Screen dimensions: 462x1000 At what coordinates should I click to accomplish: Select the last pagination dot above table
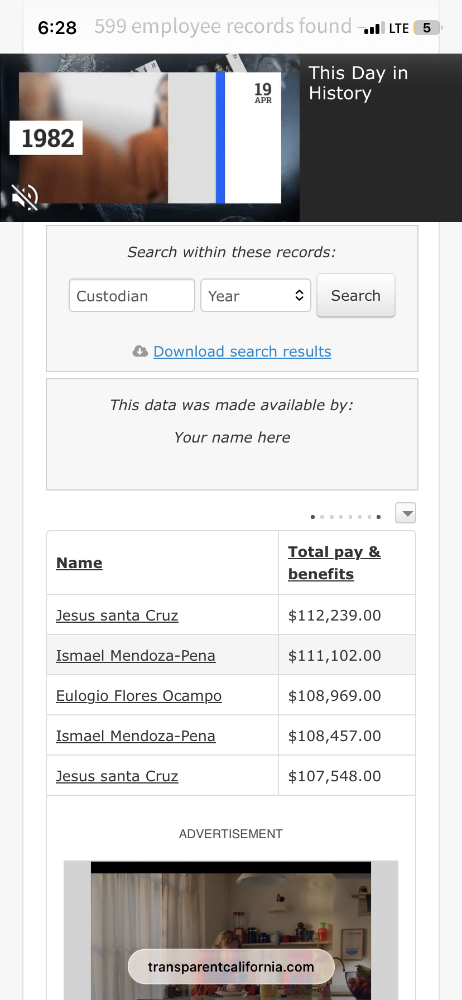coord(379,517)
